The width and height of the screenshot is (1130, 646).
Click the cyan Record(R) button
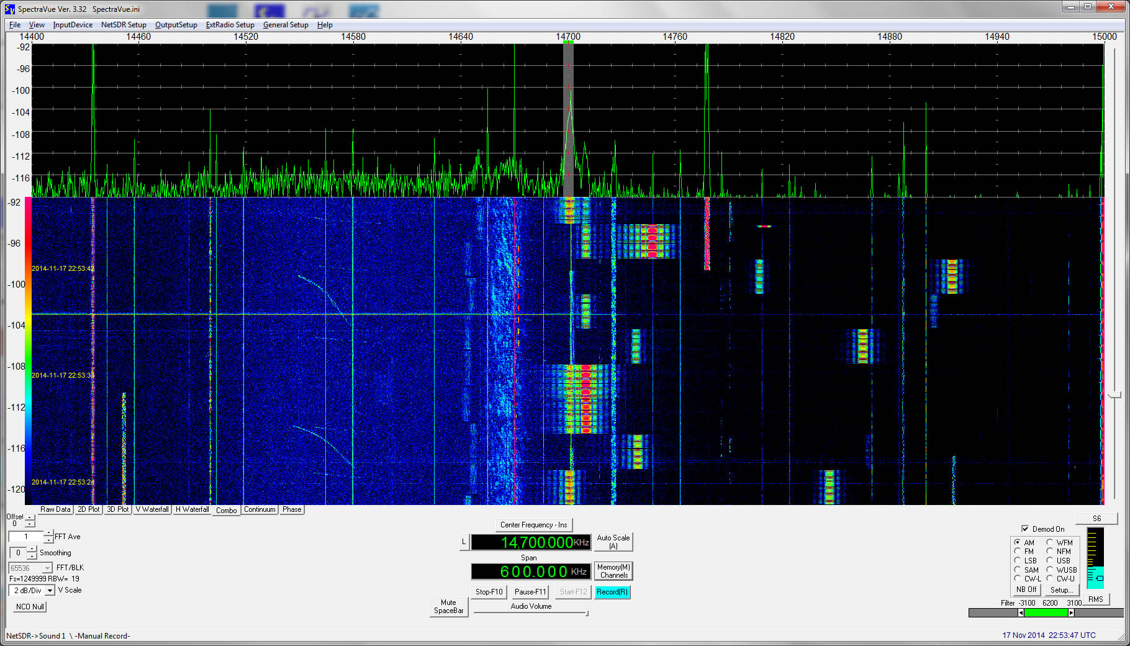tap(612, 592)
